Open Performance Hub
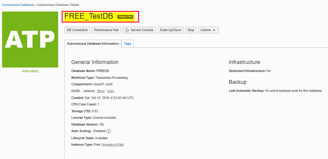This screenshot has width=328, height=159. click(106, 30)
